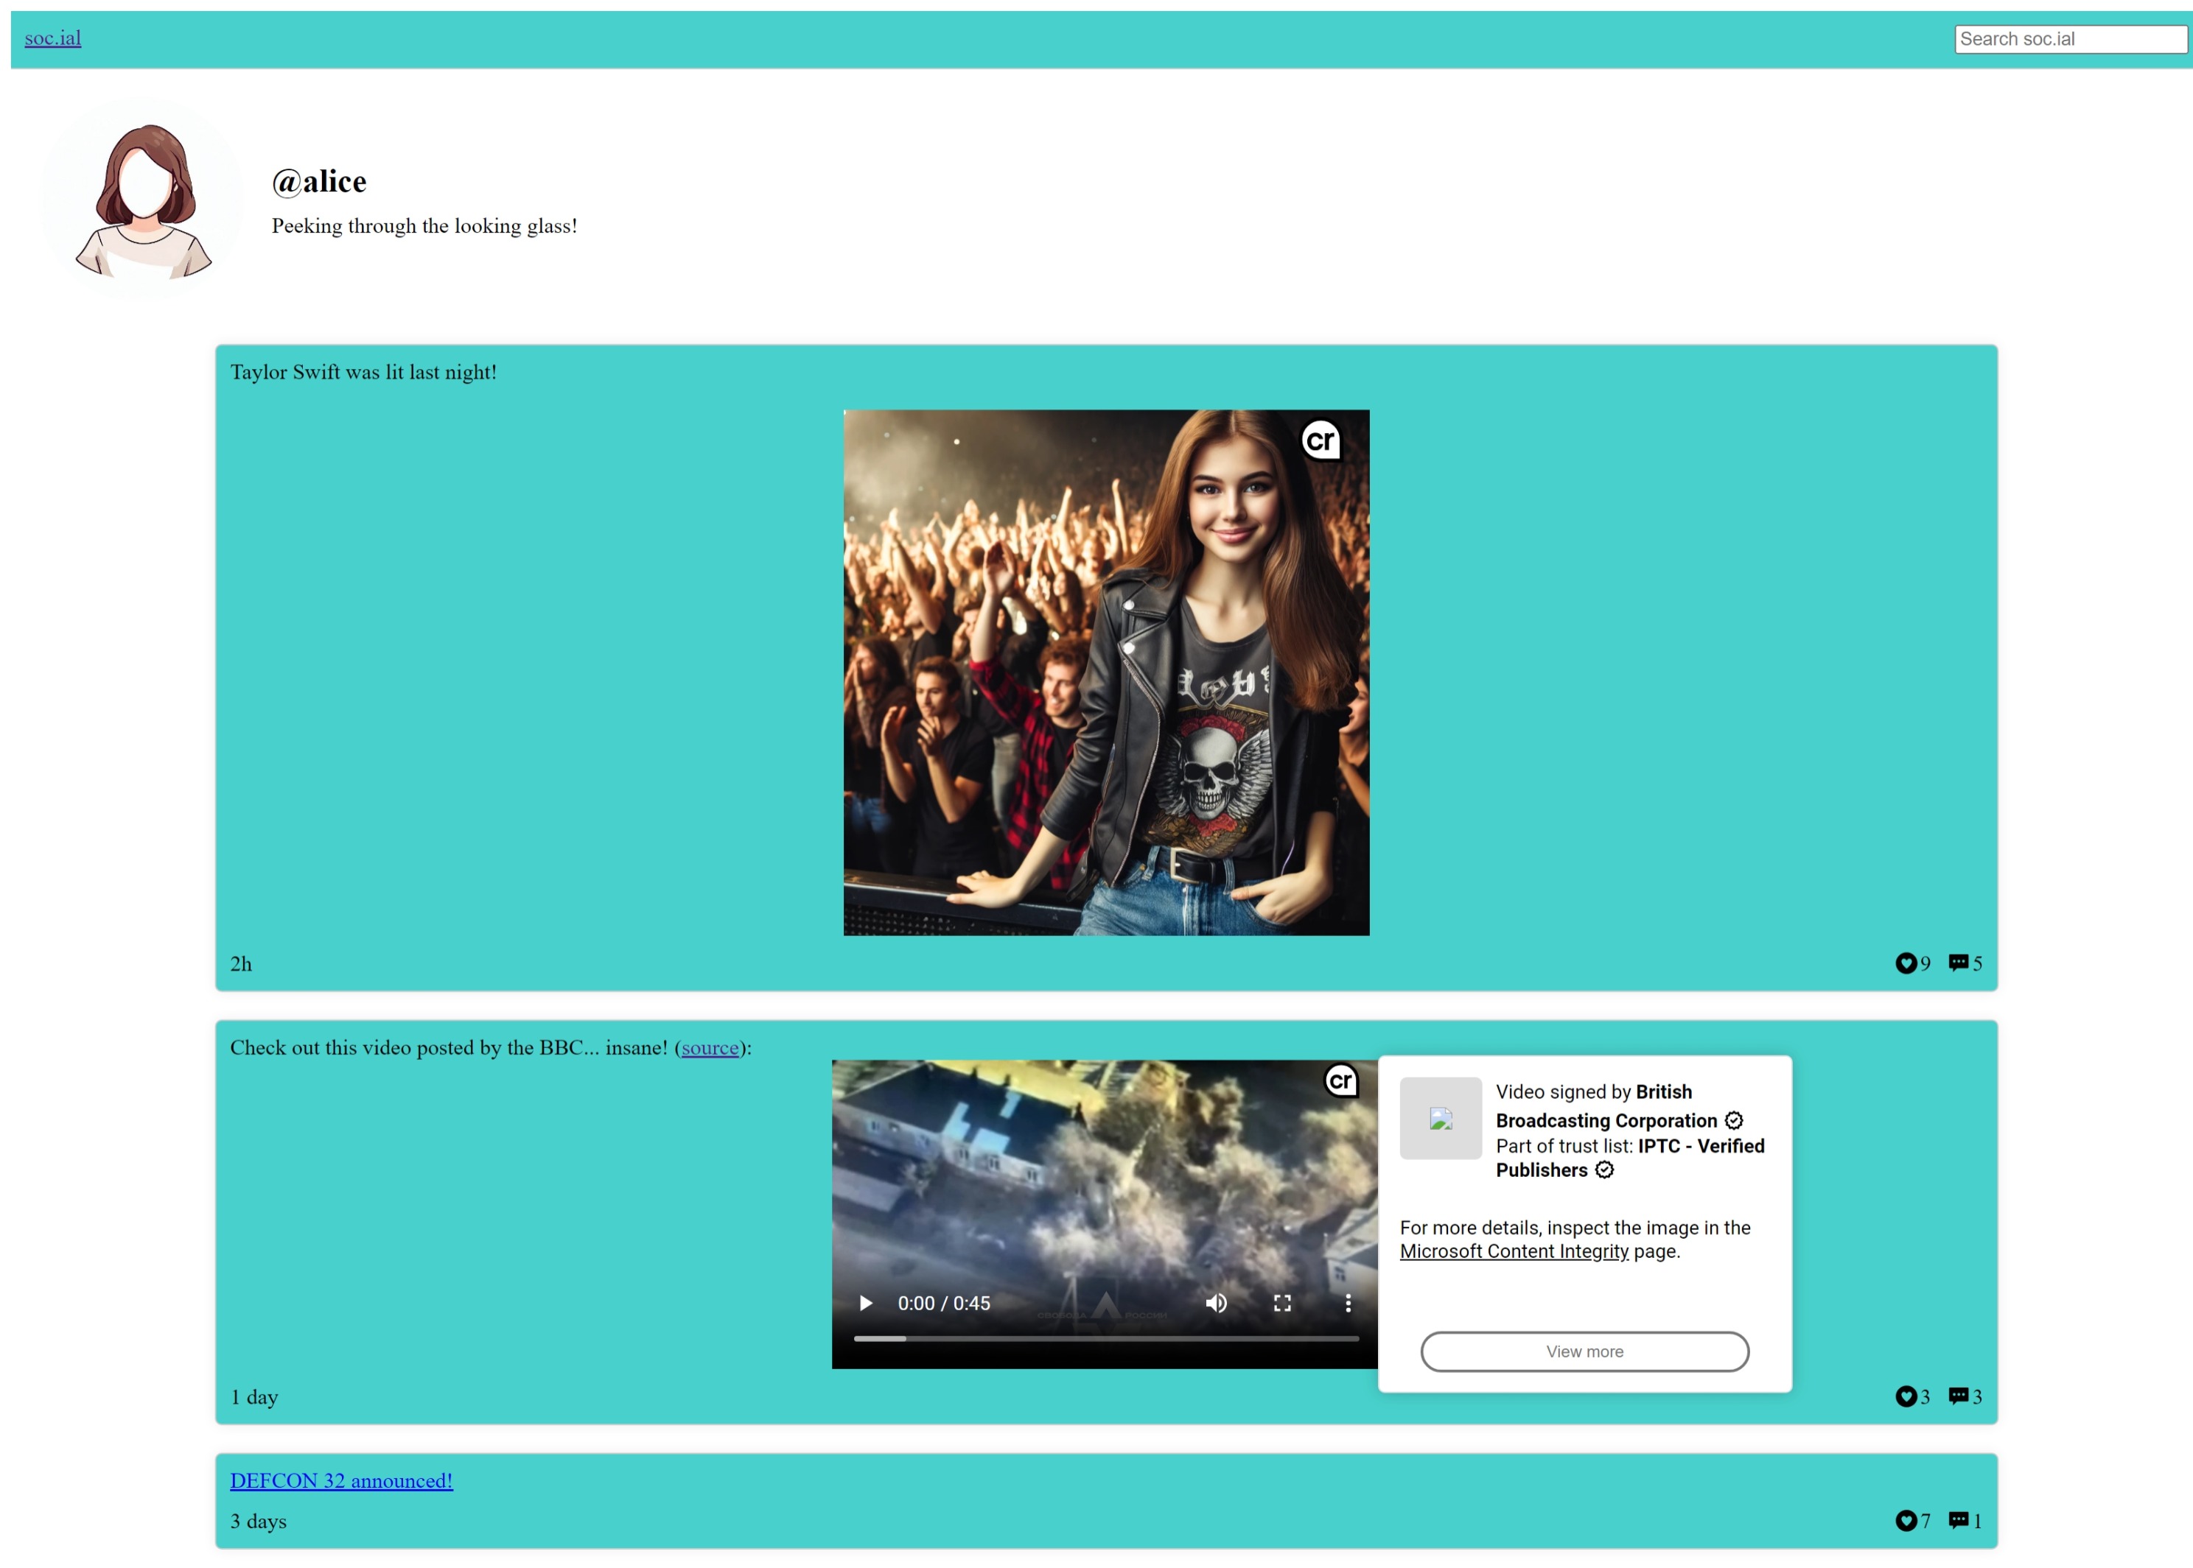Play the BBC video
The height and width of the screenshot is (1568, 2193).
(866, 1304)
